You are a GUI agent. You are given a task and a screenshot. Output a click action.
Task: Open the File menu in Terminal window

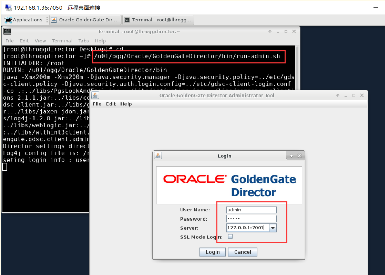(x=10, y=41)
